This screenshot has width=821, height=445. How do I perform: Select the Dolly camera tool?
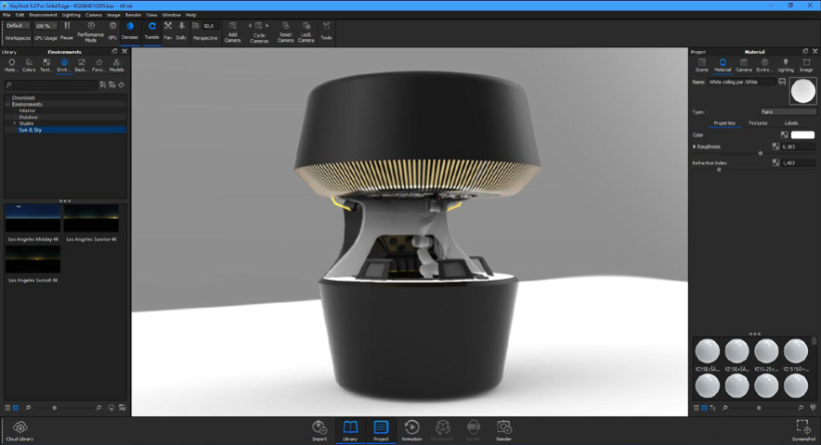pos(181,31)
